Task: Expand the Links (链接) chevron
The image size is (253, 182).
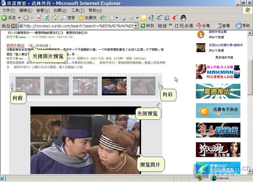Action: 170,25
